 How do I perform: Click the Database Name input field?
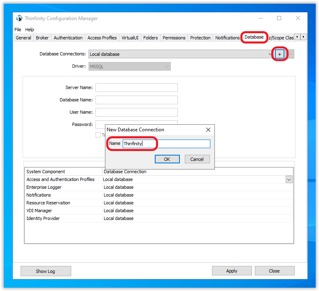coord(137,100)
